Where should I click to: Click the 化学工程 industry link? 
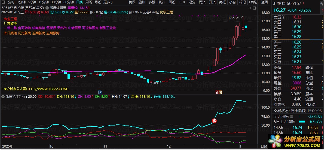point(166,12)
